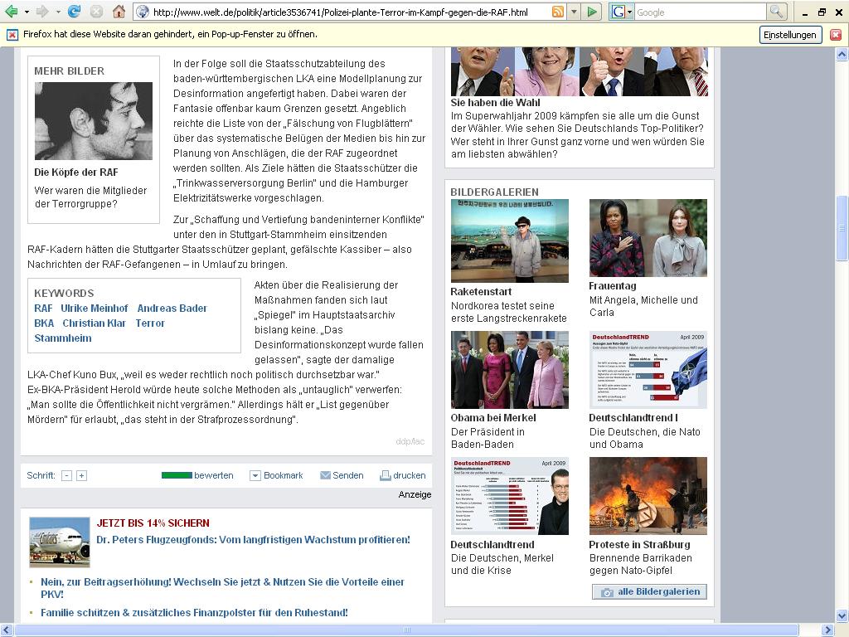Click the airplane ad thumbnail
Image resolution: width=849 pixels, height=637 pixels.
point(60,542)
